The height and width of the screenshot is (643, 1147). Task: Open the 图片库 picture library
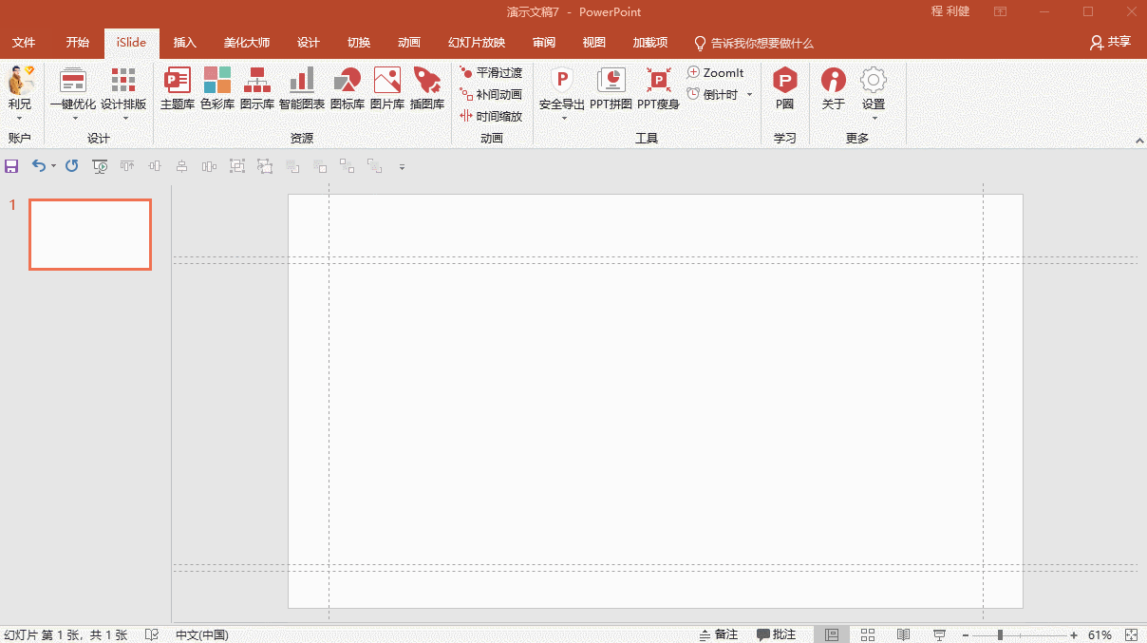click(x=386, y=88)
